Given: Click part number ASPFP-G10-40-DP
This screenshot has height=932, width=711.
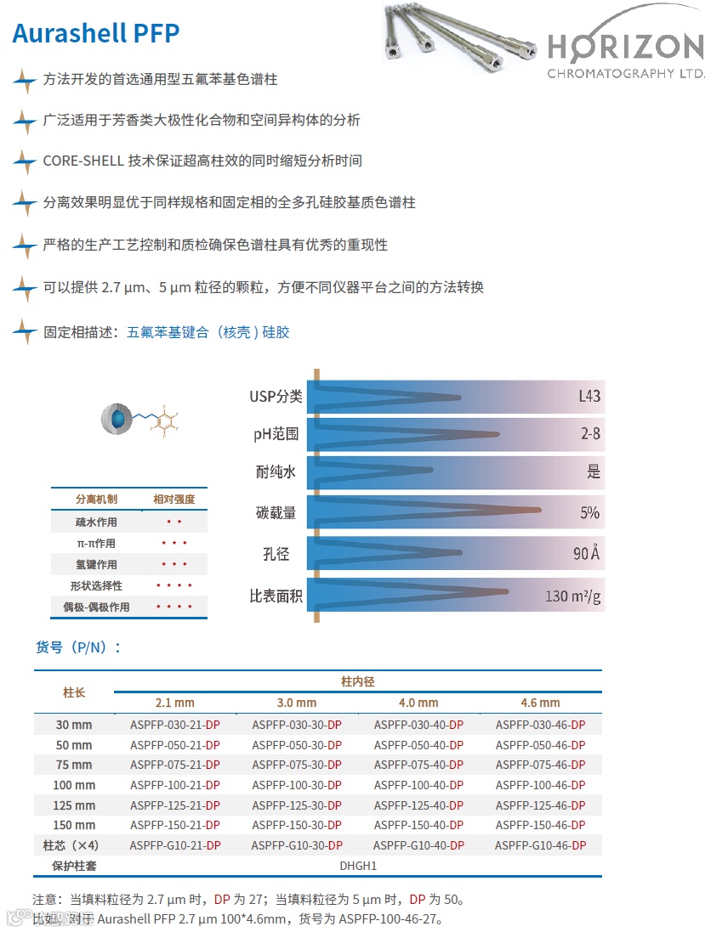Looking at the screenshot, I should coord(418,845).
